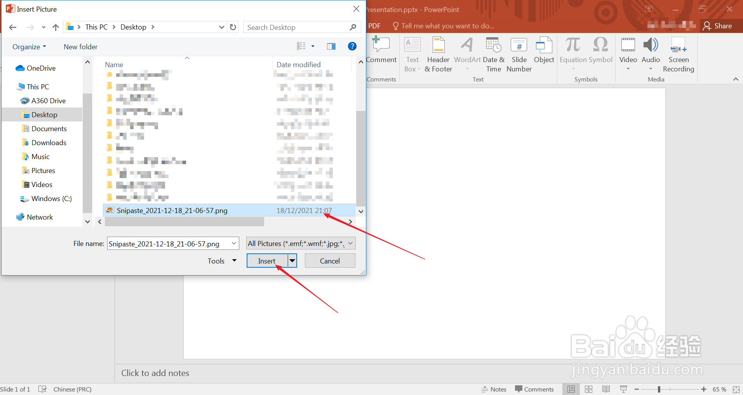Open the Insert button dropdown arrow
Image resolution: width=743 pixels, height=395 pixels.
point(292,261)
